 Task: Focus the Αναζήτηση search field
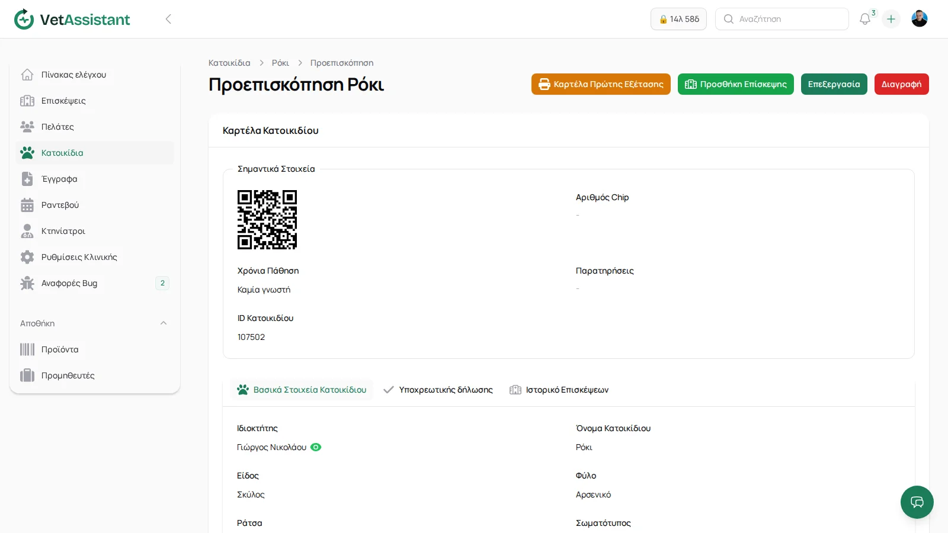click(782, 19)
